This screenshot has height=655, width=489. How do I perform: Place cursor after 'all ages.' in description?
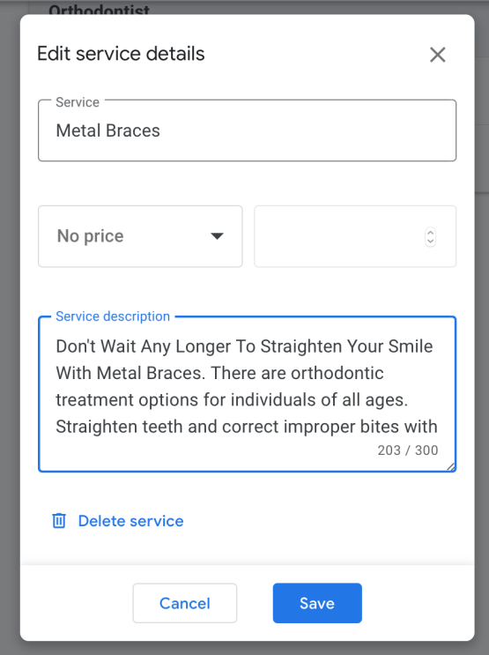click(x=409, y=400)
